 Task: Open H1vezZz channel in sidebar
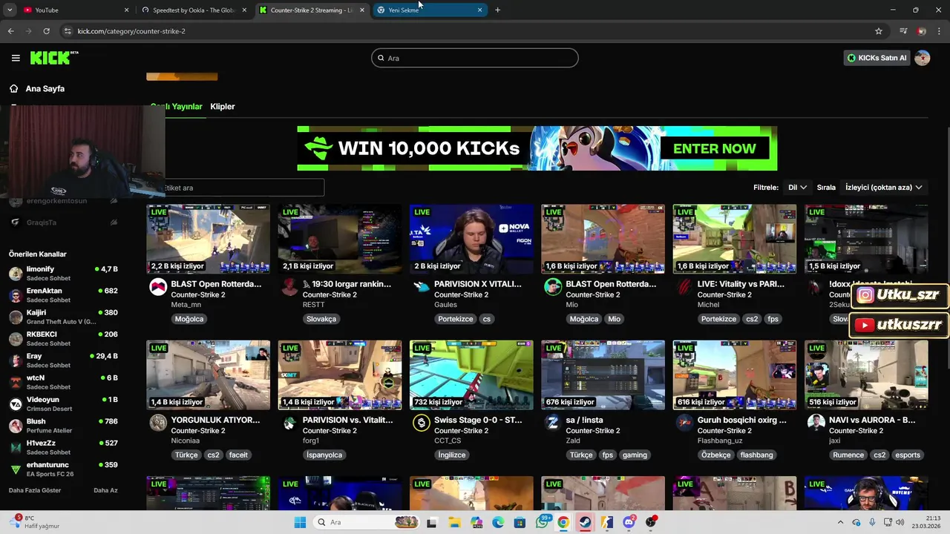coord(63,447)
